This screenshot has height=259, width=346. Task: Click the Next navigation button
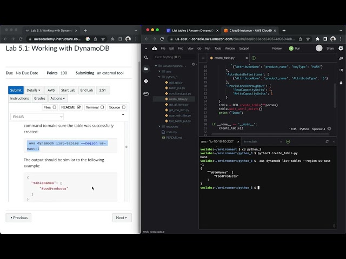(122, 217)
